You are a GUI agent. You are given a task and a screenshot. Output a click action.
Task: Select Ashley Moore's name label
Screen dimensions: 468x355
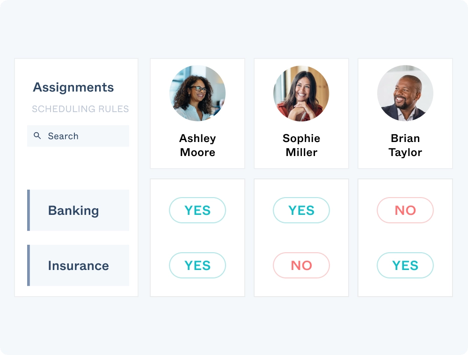coord(197,145)
